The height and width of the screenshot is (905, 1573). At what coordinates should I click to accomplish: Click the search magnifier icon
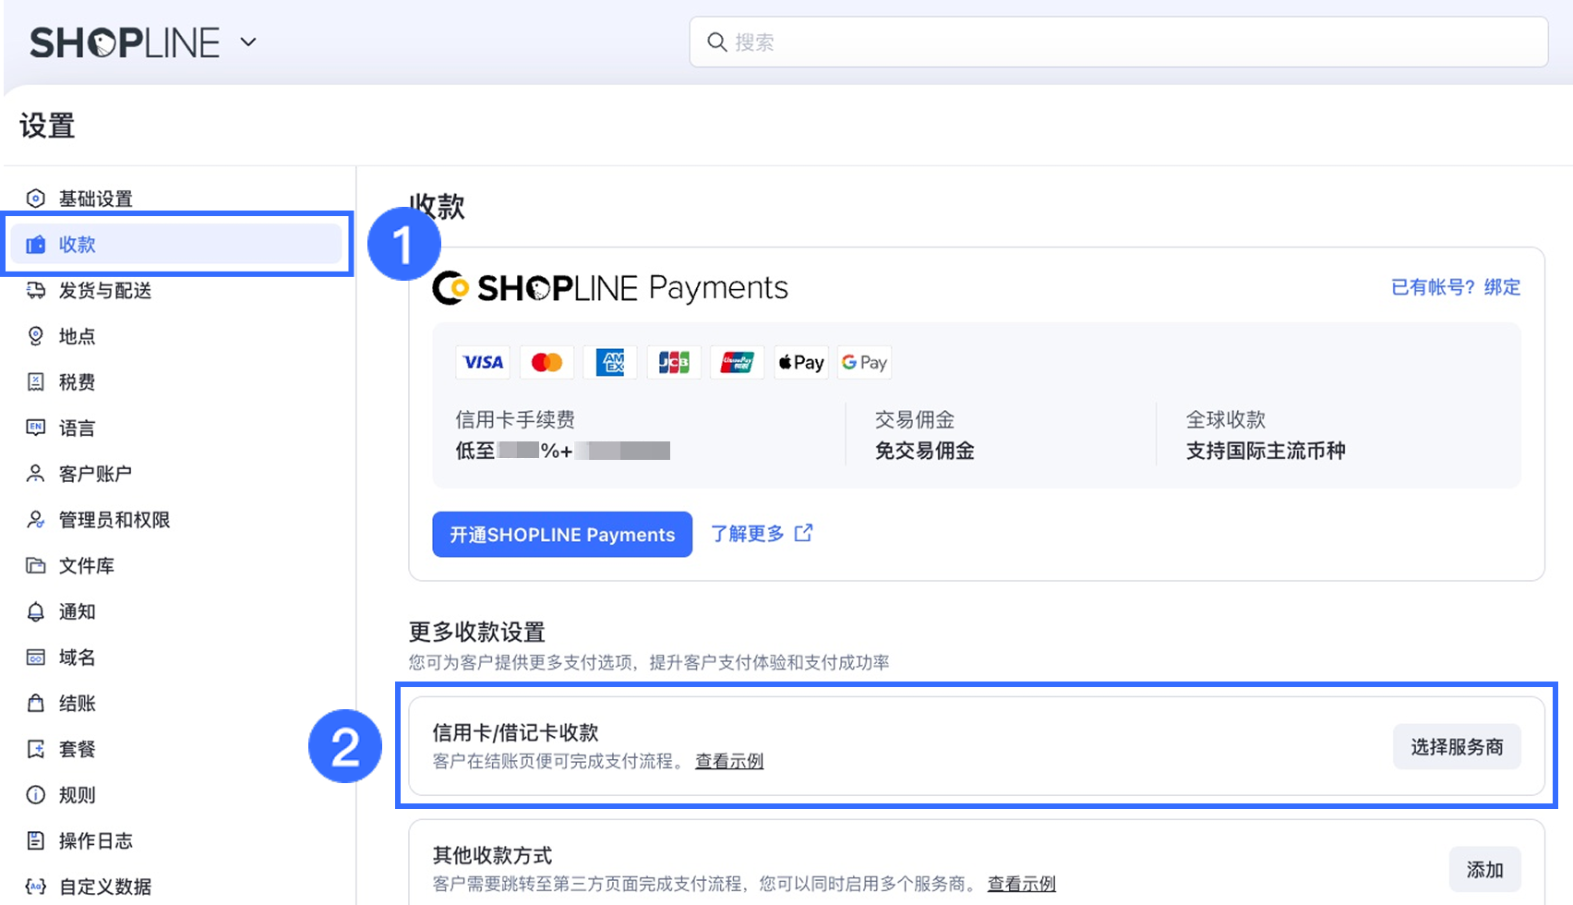pos(717,42)
